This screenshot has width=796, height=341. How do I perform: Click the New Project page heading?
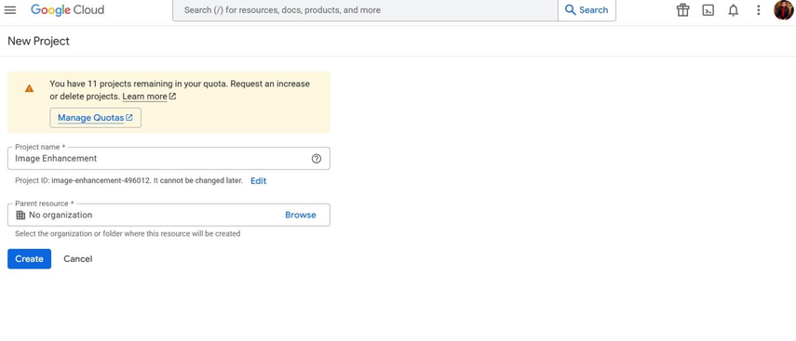pyautogui.click(x=38, y=41)
